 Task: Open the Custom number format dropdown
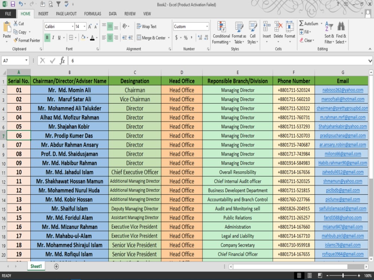[x=207, y=27]
